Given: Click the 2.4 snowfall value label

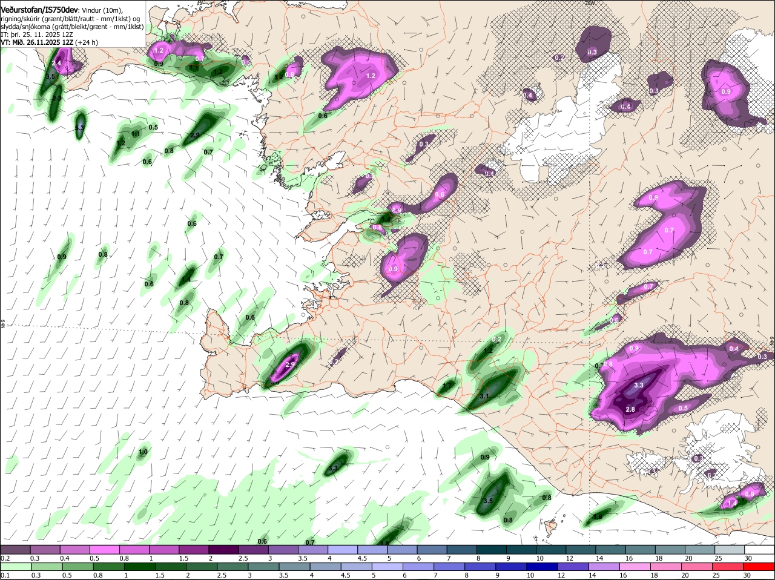Looking at the screenshot, I should point(57,63).
